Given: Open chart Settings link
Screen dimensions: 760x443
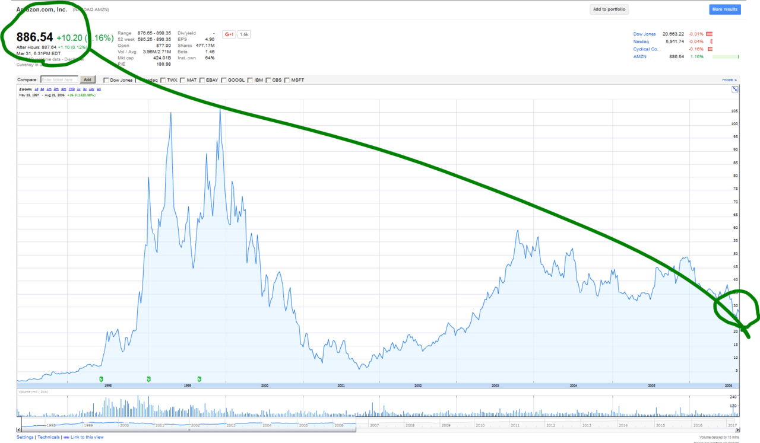Looking at the screenshot, I should pos(25,437).
